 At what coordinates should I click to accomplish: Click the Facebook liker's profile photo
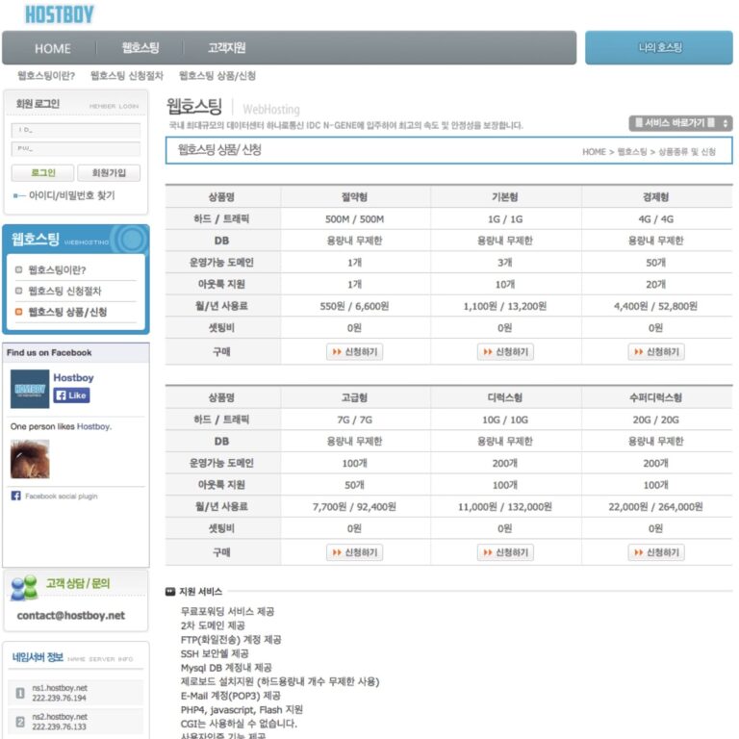pyautogui.click(x=30, y=459)
